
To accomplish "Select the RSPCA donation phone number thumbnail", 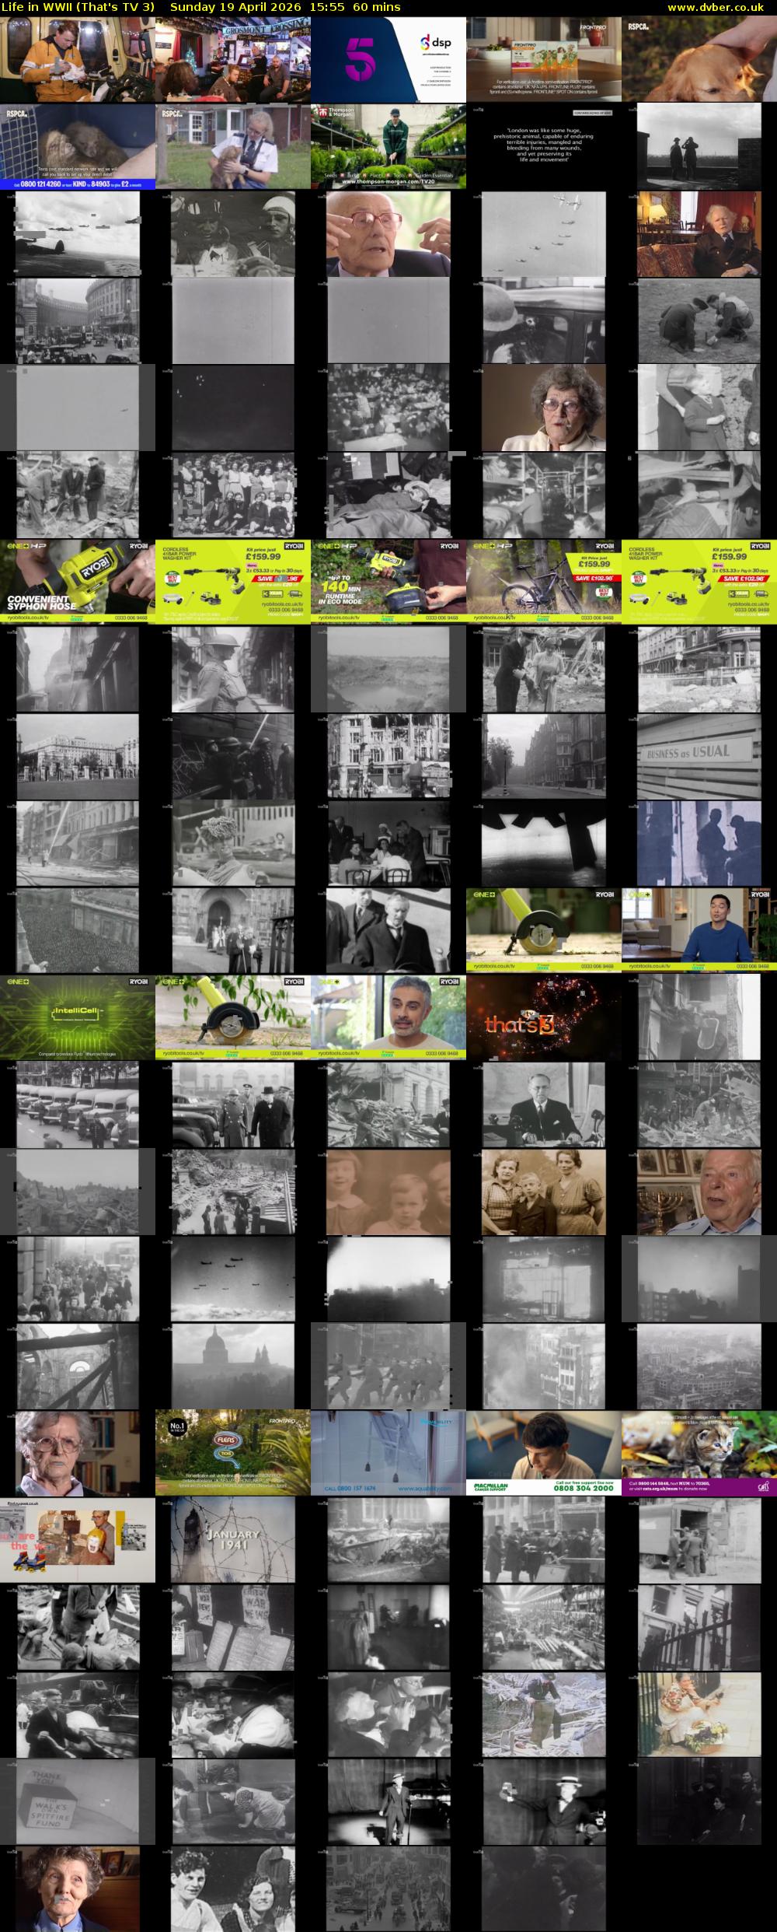I will 78,146.
